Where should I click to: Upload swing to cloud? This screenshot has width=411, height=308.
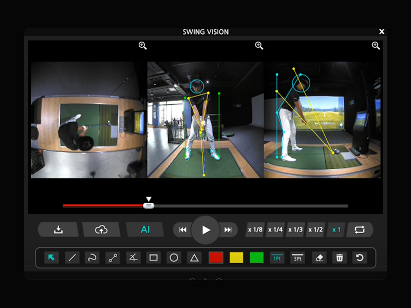(x=101, y=229)
